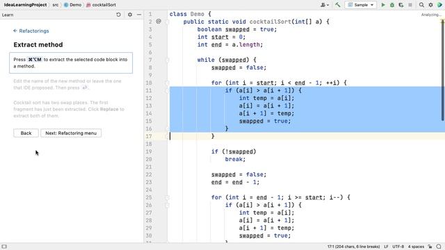Click 'break;' on line 20
Image resolution: width=445 pixels, height=250 pixels.
pyautogui.click(x=235, y=159)
